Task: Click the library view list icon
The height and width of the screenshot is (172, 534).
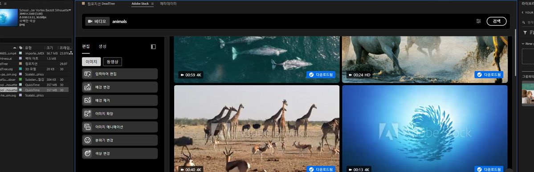Action: point(531,32)
